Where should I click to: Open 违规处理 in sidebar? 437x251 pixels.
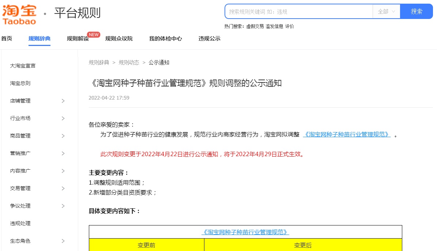[x=20, y=224]
